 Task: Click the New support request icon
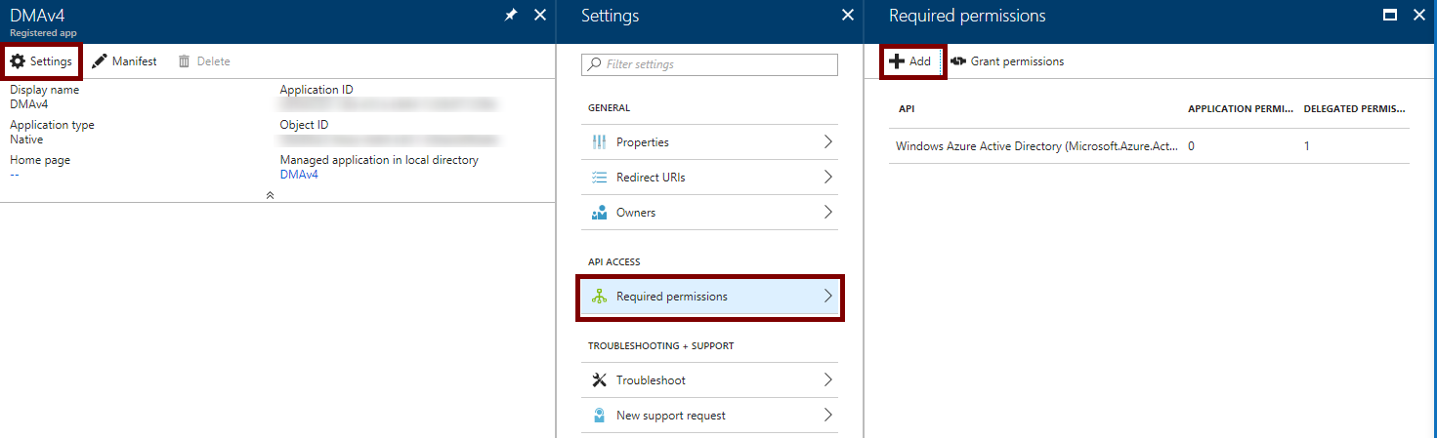pyautogui.click(x=600, y=416)
